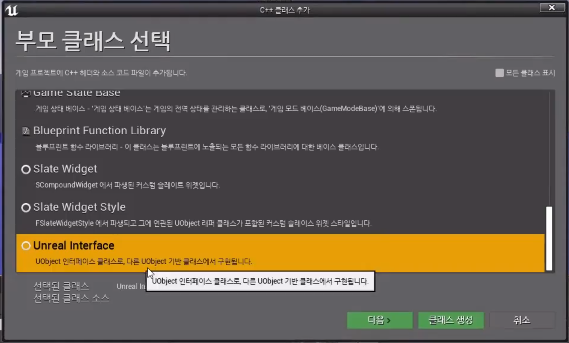569x343 pixels.
Task: Click the highlighted row's UObject 인터페이스 description
Action: click(144, 262)
